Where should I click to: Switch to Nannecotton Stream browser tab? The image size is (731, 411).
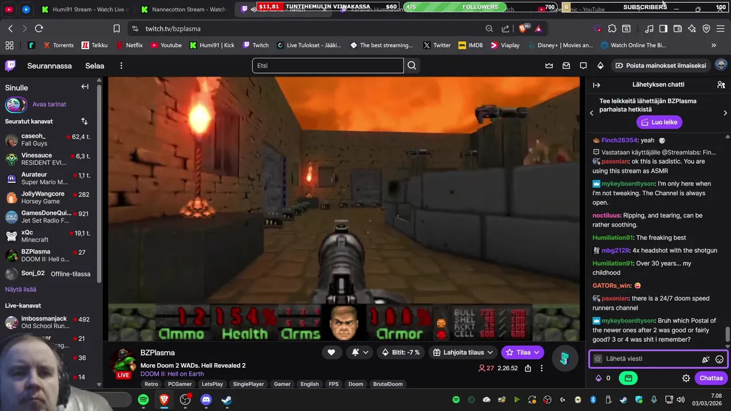pyautogui.click(x=184, y=9)
